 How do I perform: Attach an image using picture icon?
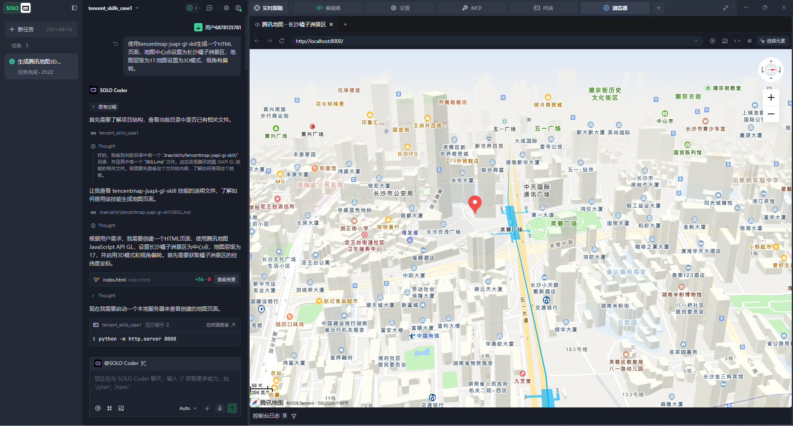click(x=121, y=408)
